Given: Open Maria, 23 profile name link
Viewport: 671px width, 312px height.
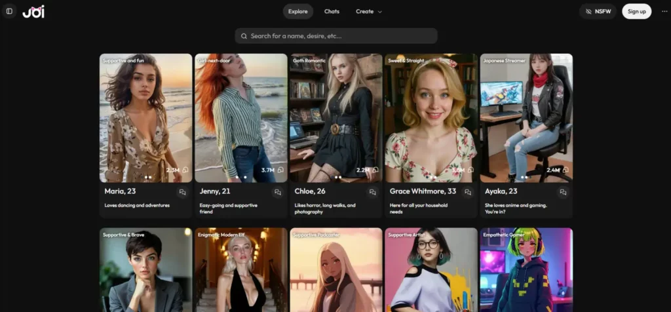Looking at the screenshot, I should click(x=119, y=191).
